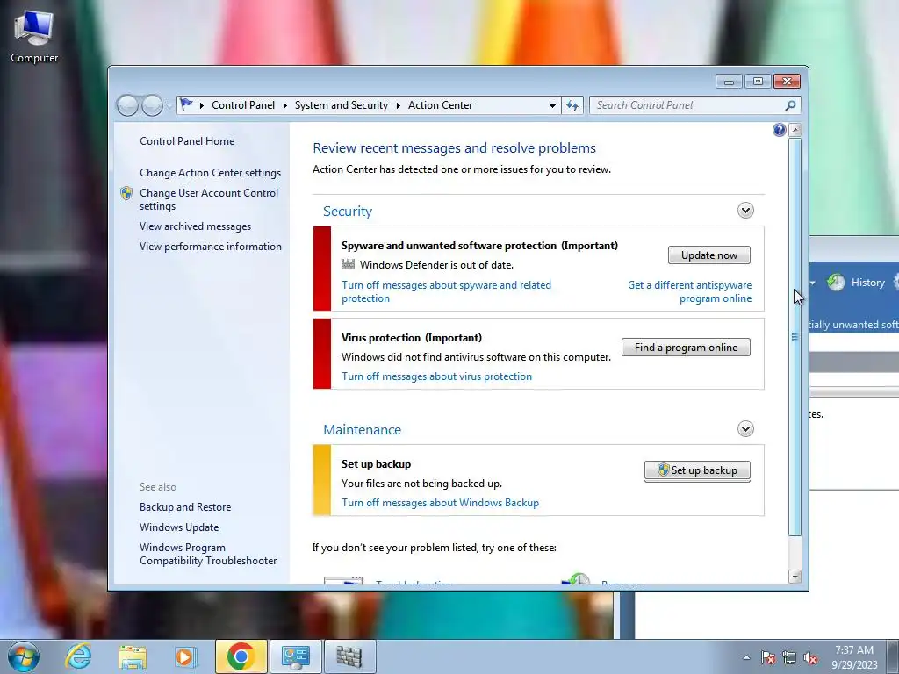Click the taskbar clock showing 7:37 AM

click(x=854, y=657)
